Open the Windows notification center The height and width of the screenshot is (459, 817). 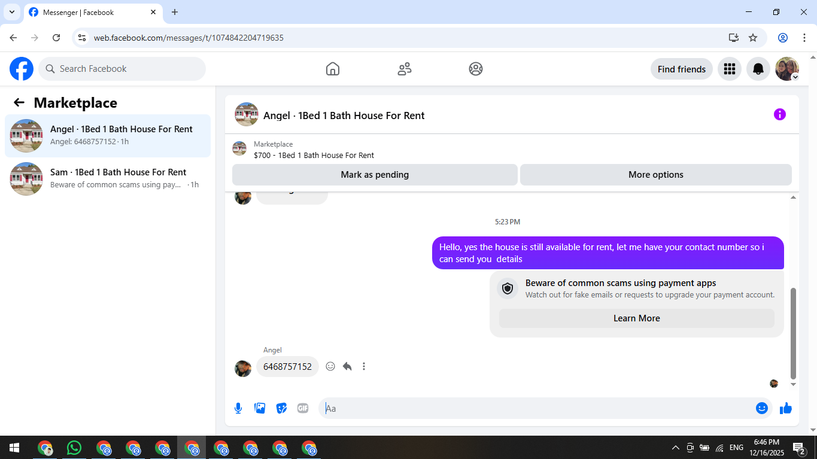click(798, 448)
